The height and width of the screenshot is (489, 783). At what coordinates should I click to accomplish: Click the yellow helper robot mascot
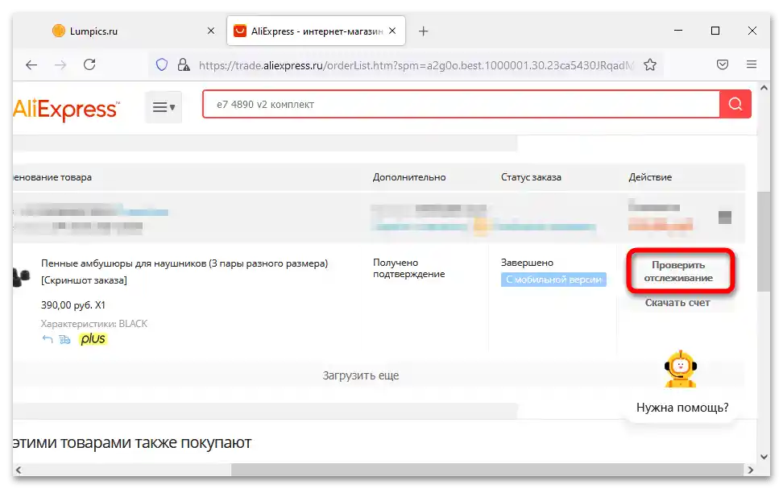click(x=680, y=369)
